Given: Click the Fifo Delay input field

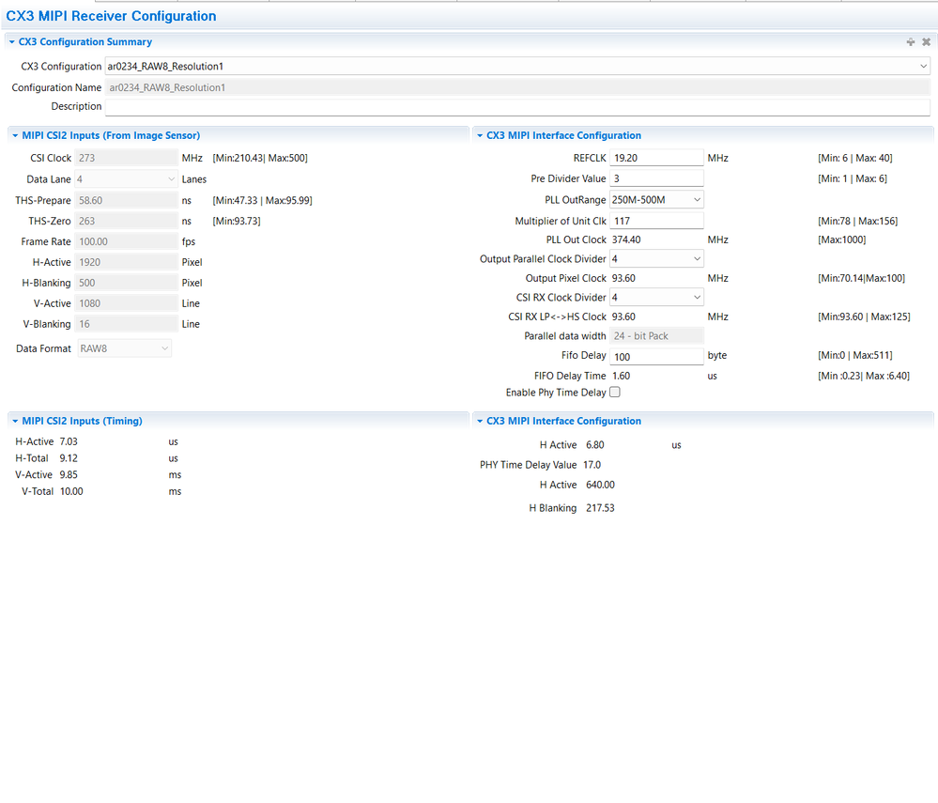Looking at the screenshot, I should (x=656, y=357).
